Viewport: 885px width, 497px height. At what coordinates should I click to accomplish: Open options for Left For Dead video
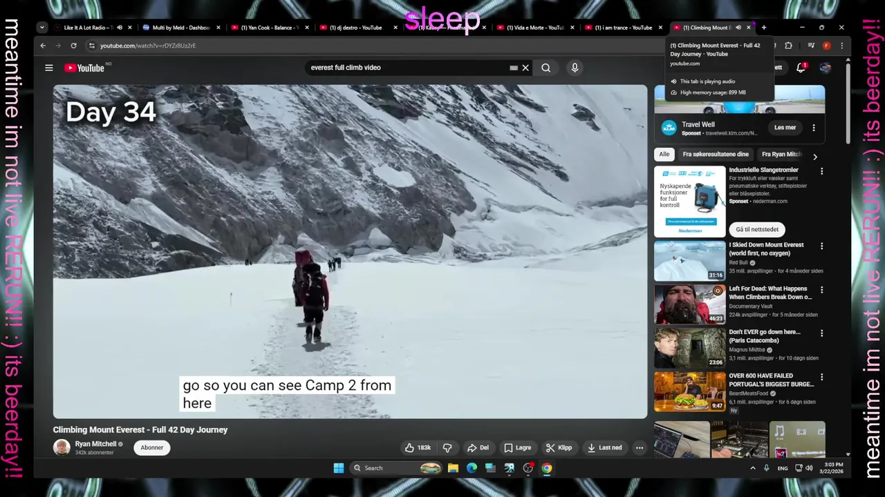click(x=821, y=289)
